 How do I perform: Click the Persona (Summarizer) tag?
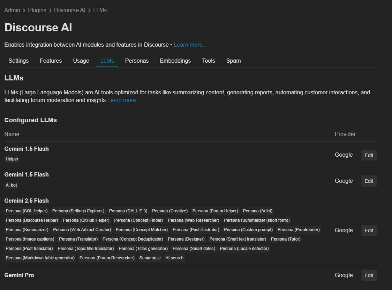point(27,230)
